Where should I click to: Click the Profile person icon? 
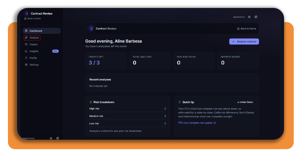(26, 58)
